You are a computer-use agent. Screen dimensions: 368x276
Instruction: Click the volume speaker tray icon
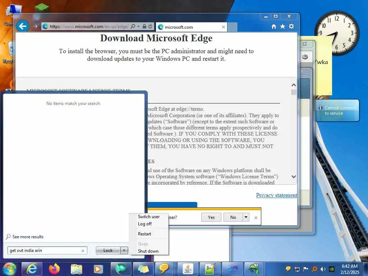tap(323, 269)
